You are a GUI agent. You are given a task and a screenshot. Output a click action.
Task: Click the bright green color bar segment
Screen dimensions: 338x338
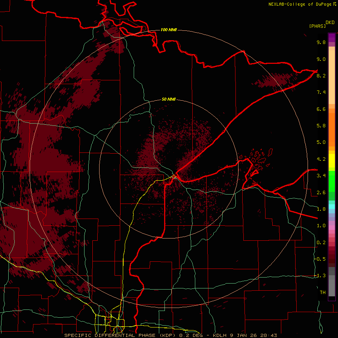(332, 181)
